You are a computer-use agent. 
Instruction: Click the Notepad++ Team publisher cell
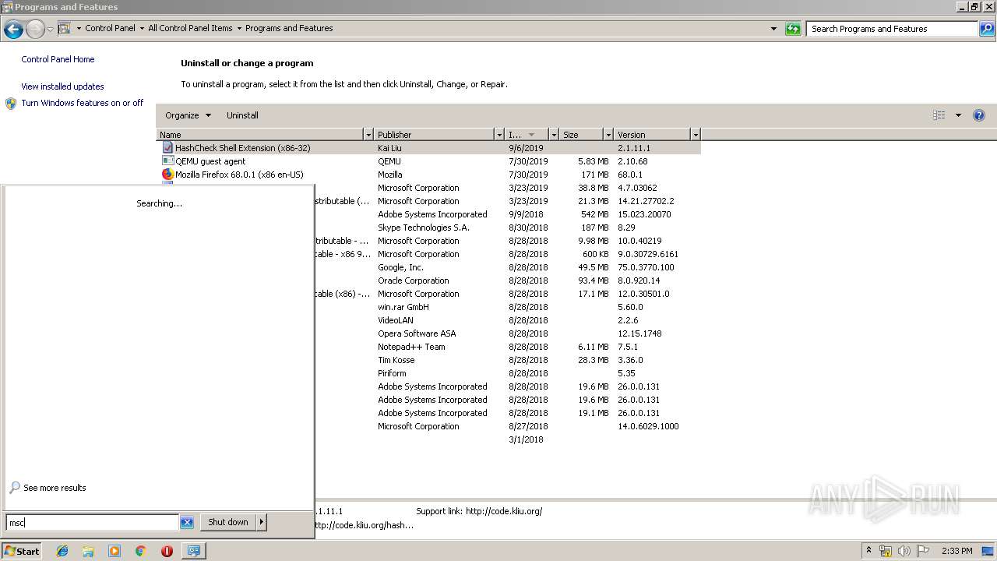(x=411, y=347)
